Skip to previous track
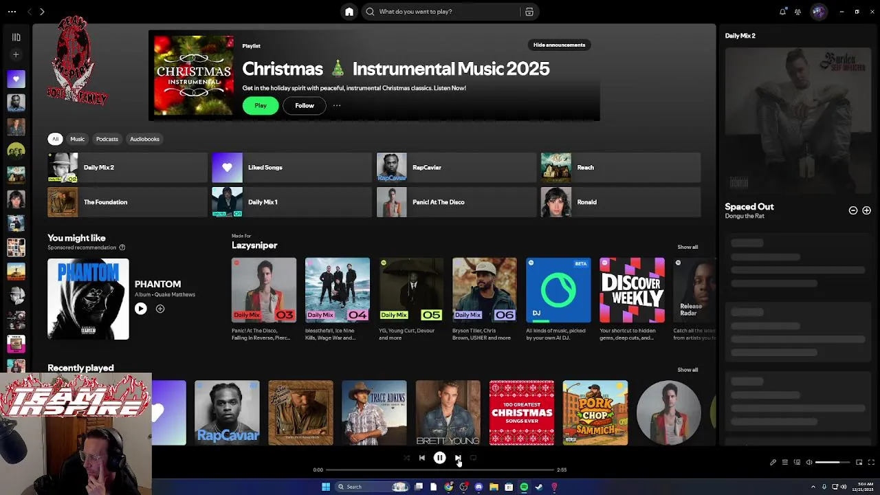The height and width of the screenshot is (495, 880). [x=422, y=458]
